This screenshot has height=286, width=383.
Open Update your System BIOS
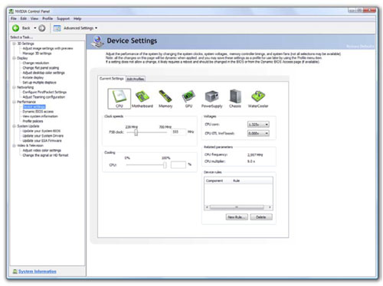coord(41,131)
